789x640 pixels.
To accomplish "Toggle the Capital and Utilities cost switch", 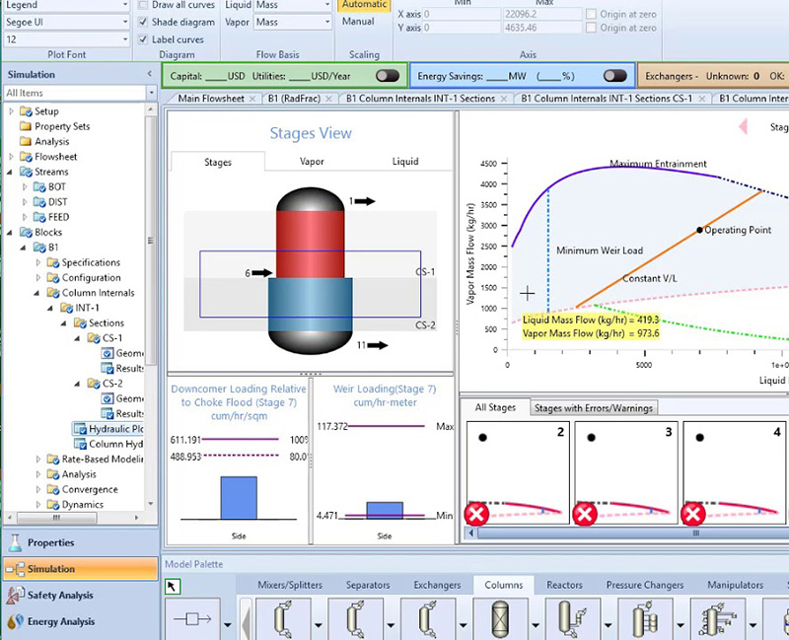I will [388, 75].
